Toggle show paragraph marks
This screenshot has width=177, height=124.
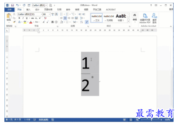click(87, 22)
